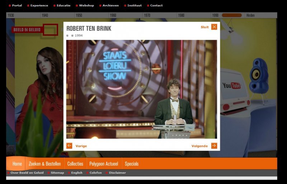Switch language via the English link
Screen dimensions: 287x184
77,173
